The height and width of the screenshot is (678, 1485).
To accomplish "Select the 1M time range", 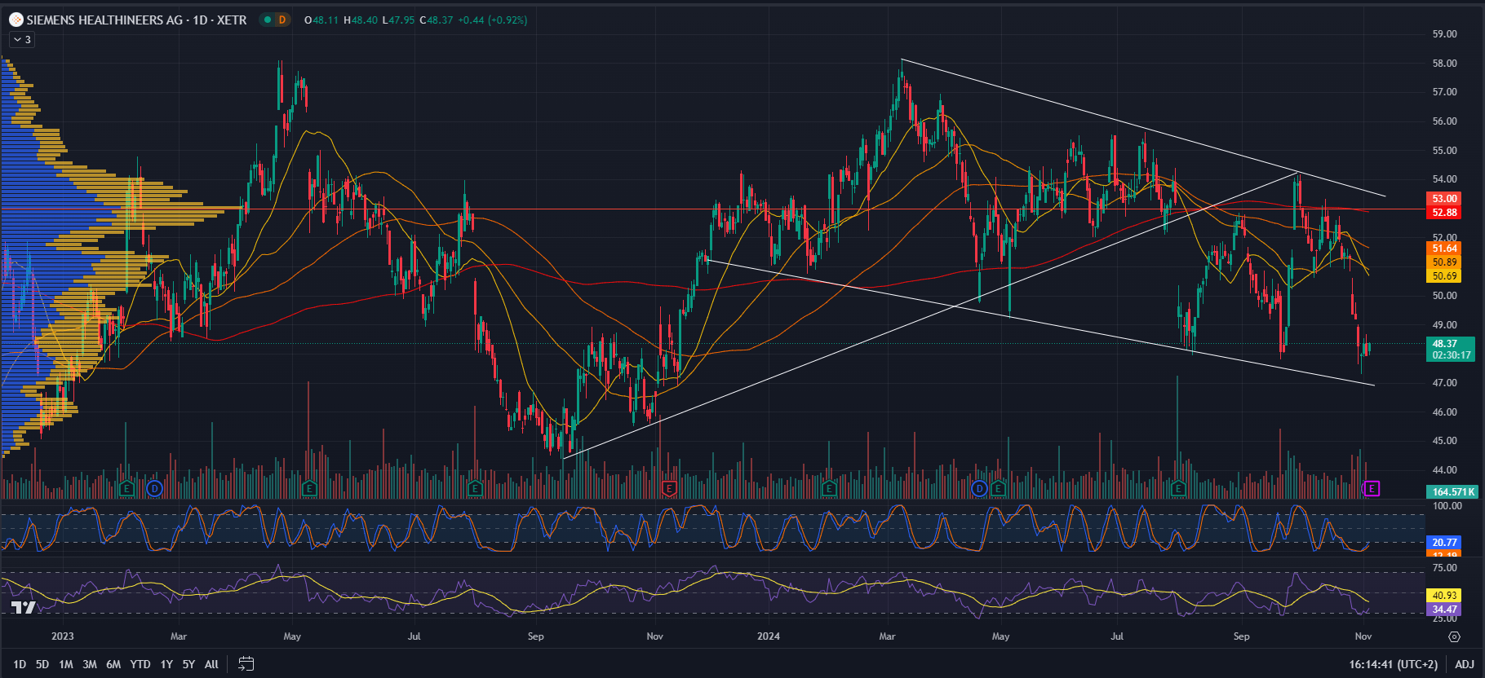I will 66,664.
